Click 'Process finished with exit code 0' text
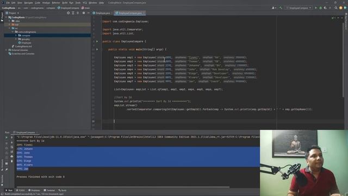Viewport: 348px width, 196px height. pos(41,177)
